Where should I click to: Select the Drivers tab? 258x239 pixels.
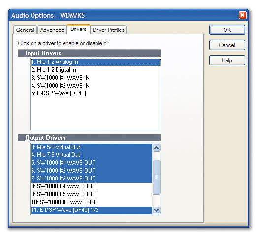[x=78, y=29]
